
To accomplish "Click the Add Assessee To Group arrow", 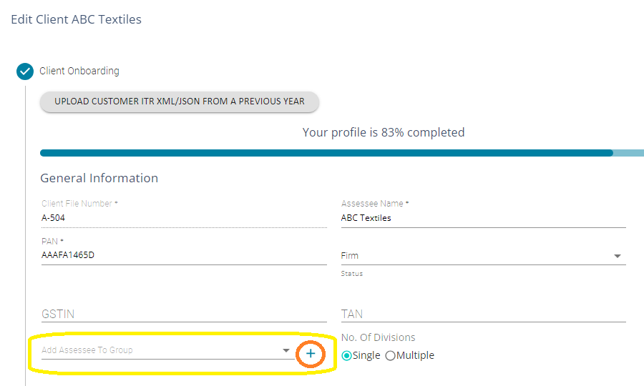I will [x=286, y=350].
